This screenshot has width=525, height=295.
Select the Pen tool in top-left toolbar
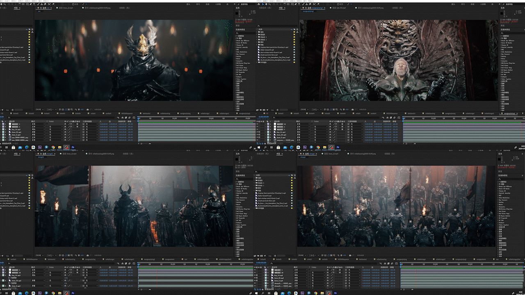[31, 4]
